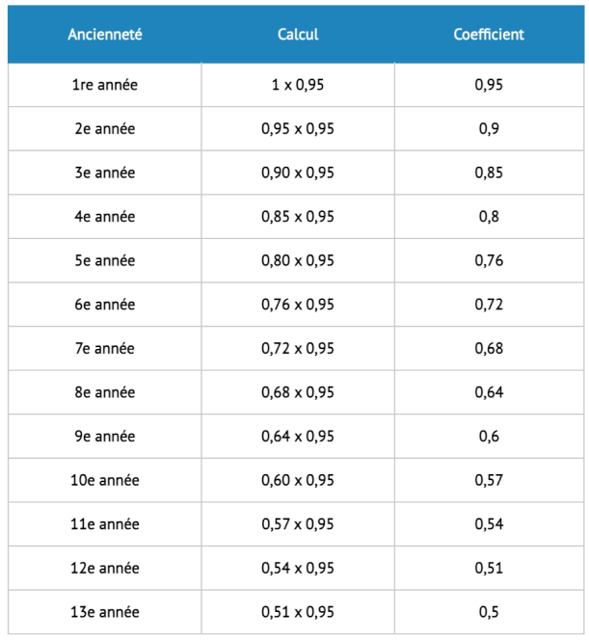Screen dimensions: 589x641
Task: Select the 13e année cell
Action: [x=105, y=612]
